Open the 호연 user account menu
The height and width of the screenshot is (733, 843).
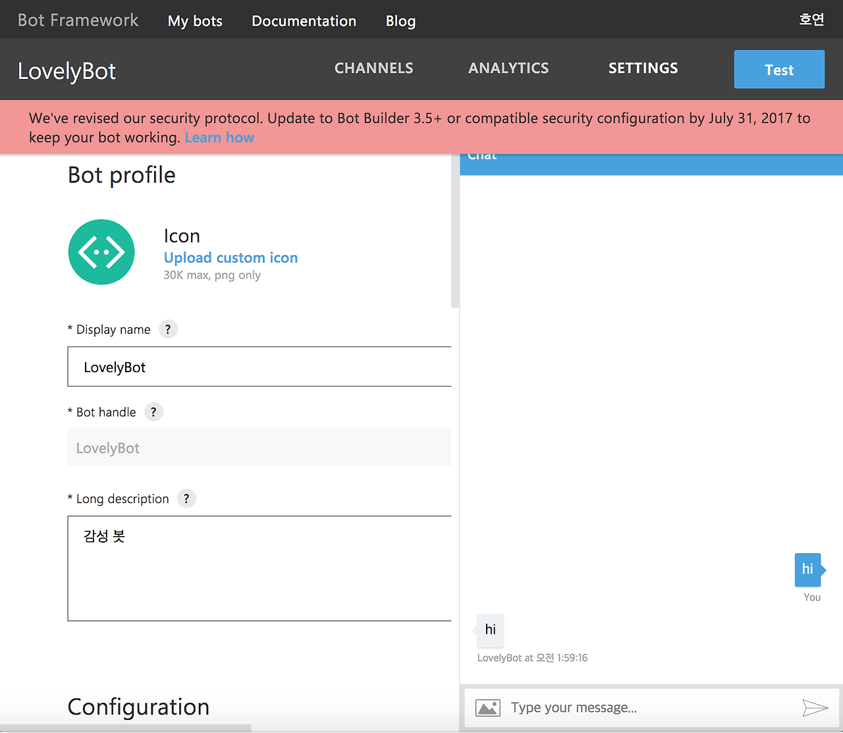click(x=811, y=20)
